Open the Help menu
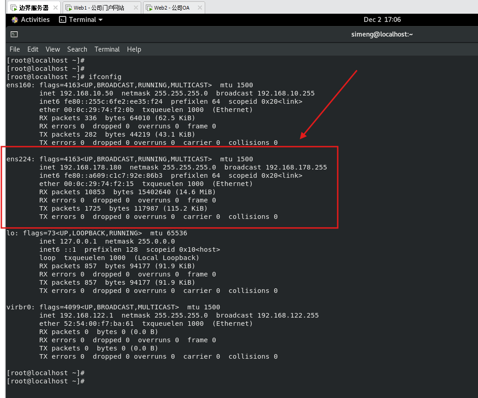This screenshot has width=478, height=398. [x=134, y=49]
